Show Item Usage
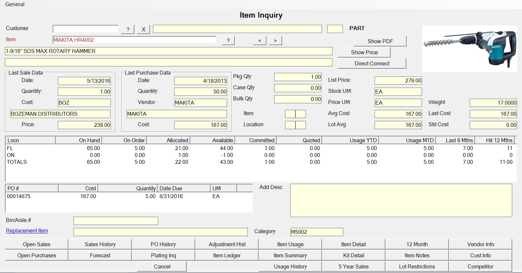This screenshot has height=273, width=522. click(290, 244)
